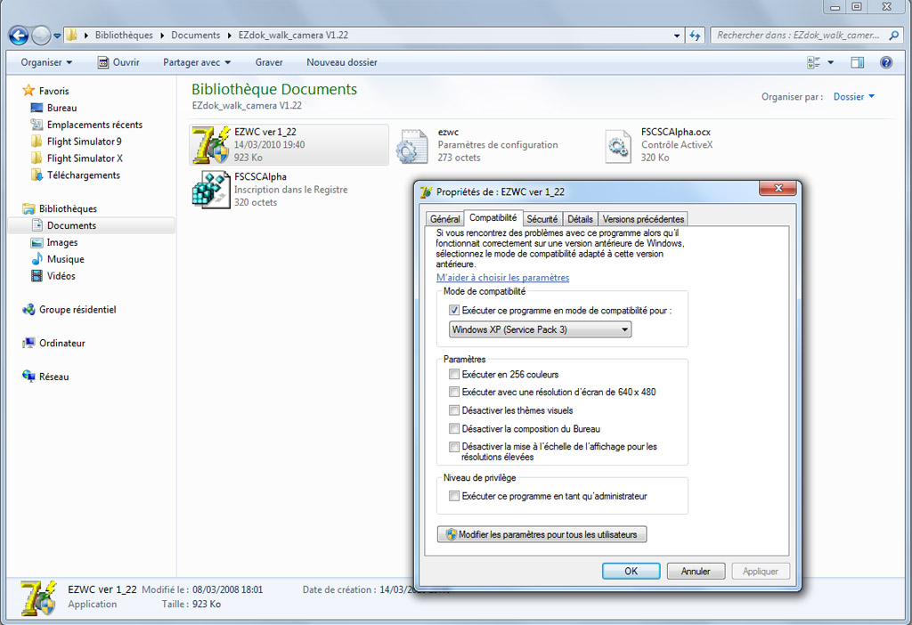Screen dimensions: 912x625
Task: Enable Exécuter ce programme en tant qu'administrateur
Action: point(454,497)
